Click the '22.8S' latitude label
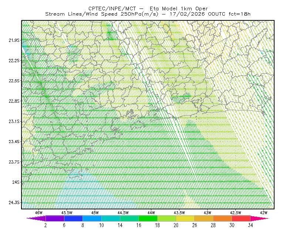This screenshot has width=296, height=229. click(14, 101)
